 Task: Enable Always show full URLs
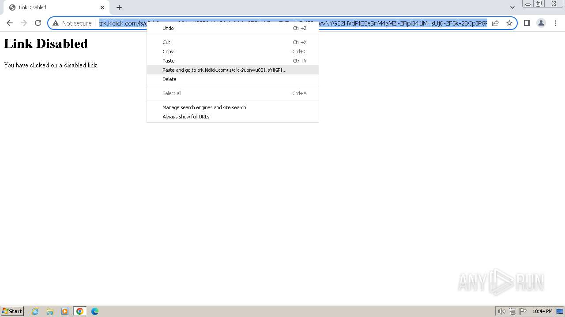click(x=233, y=117)
